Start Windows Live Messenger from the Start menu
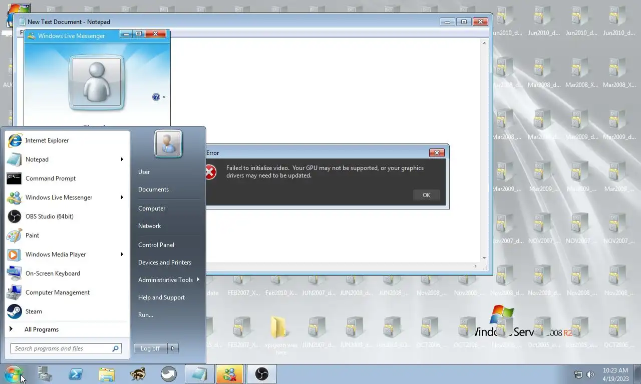Viewport: 641px width, 384px height. coord(67,197)
